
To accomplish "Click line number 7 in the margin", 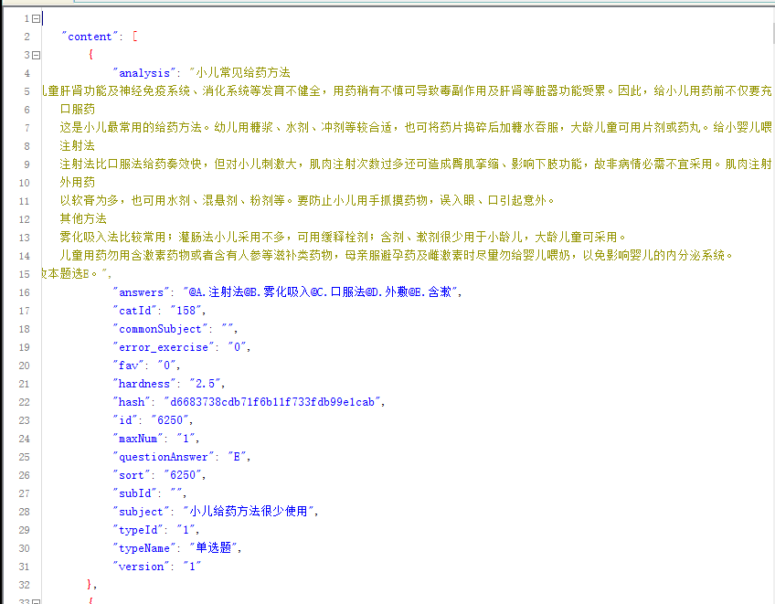I will 27,129.
